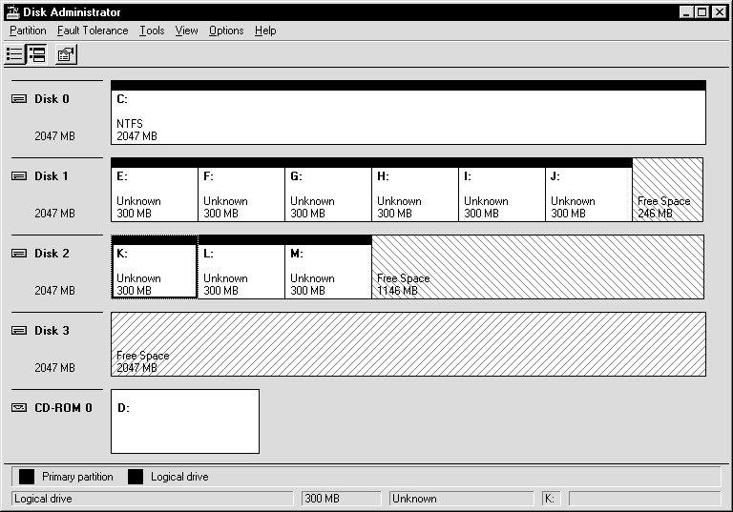The width and height of the screenshot is (733, 512).
Task: Open the Help menu
Action: point(265,31)
